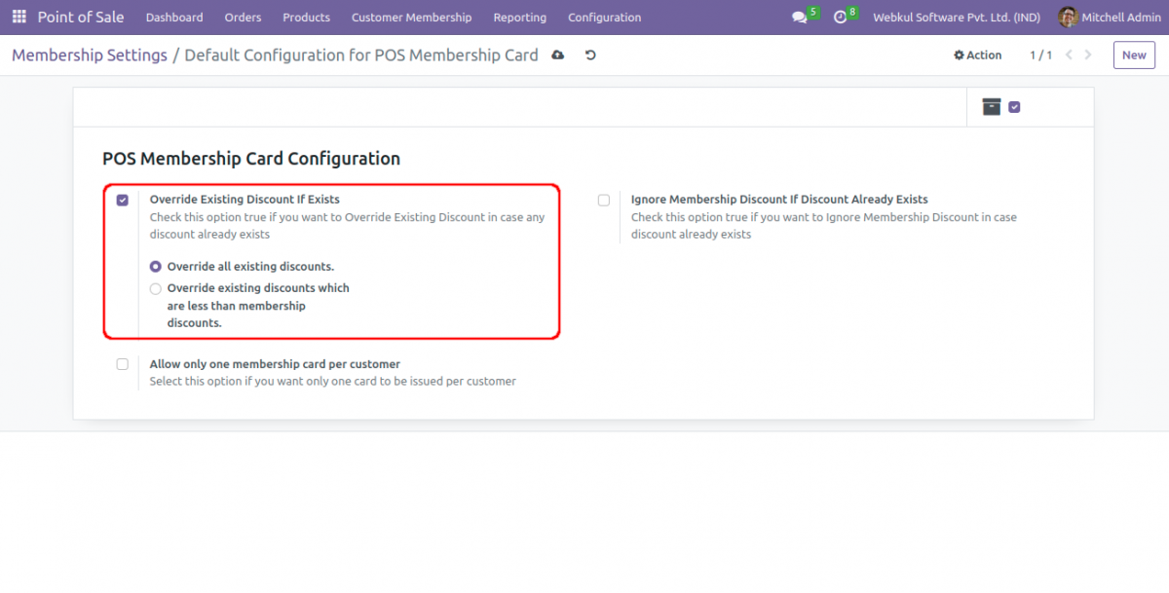
Task: Select Override all existing discounts option
Action: click(155, 266)
